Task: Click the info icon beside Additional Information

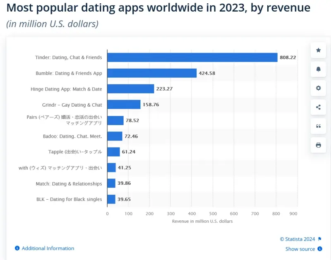Action: [x=16, y=248]
